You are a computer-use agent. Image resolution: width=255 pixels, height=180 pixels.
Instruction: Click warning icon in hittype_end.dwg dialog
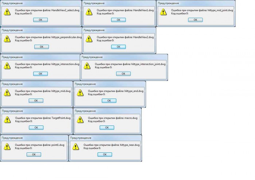coord(80,93)
